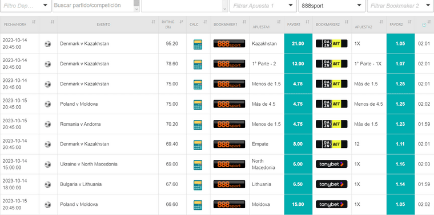Select the 02:03 time value
The width and height of the screenshot is (434, 215).
tap(425, 164)
